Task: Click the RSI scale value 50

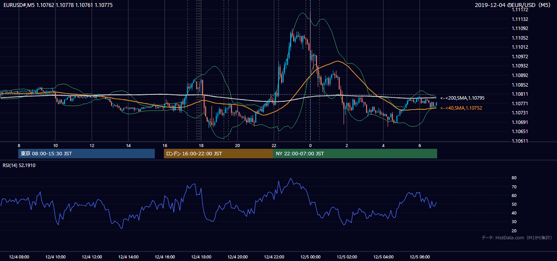Action: pyautogui.click(x=514, y=204)
